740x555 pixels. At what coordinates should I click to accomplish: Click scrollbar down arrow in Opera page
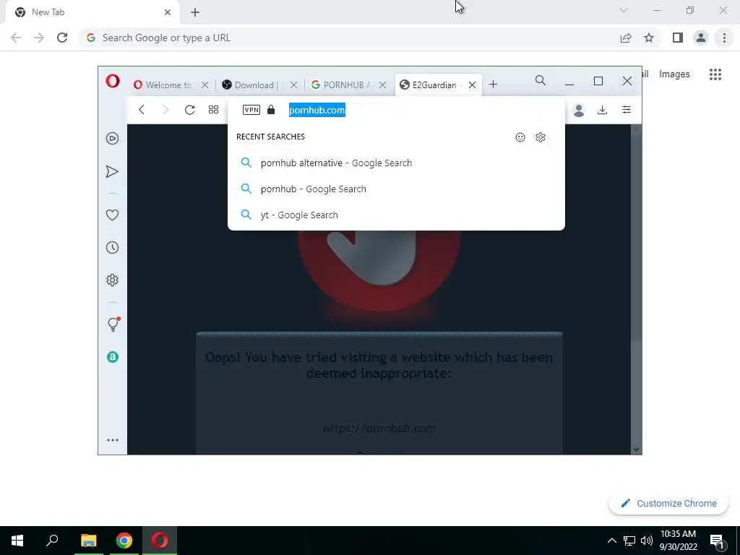[636, 449]
